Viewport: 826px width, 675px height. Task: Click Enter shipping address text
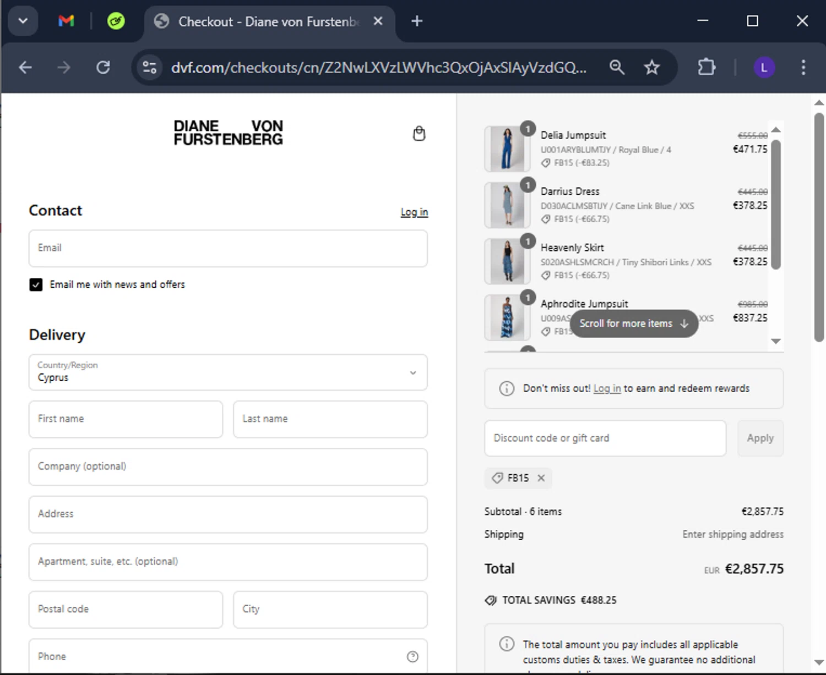(733, 534)
